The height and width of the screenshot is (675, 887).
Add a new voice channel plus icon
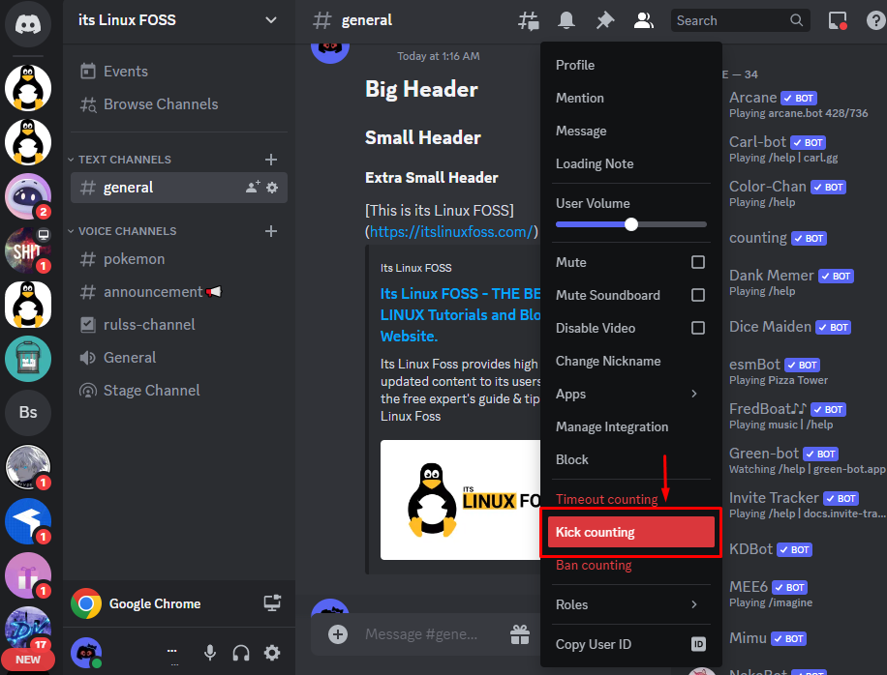click(x=271, y=231)
